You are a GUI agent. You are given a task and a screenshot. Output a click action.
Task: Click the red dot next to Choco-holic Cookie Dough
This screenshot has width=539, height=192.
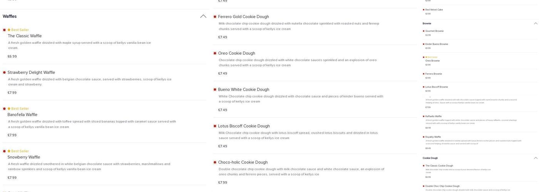(215, 162)
